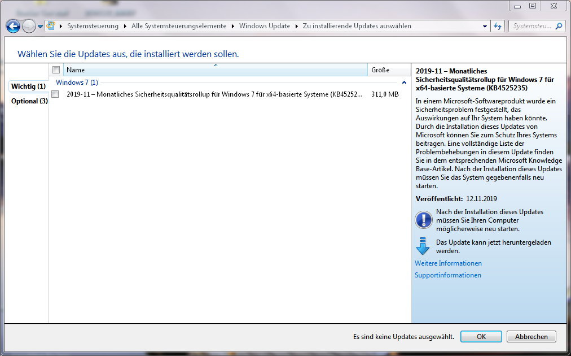
Task: Minimize the Windows Update window
Action: [x=517, y=6]
